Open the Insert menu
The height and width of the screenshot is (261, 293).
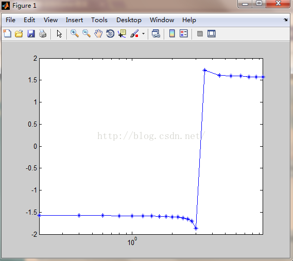(x=74, y=20)
